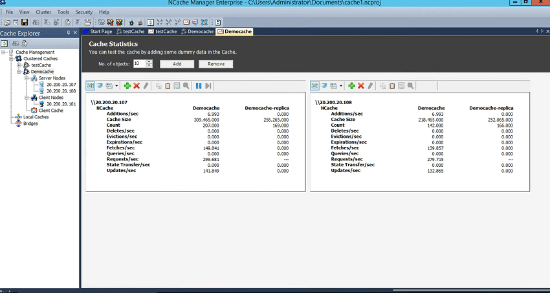Click the Remove button
550x293 pixels.
(x=215, y=64)
